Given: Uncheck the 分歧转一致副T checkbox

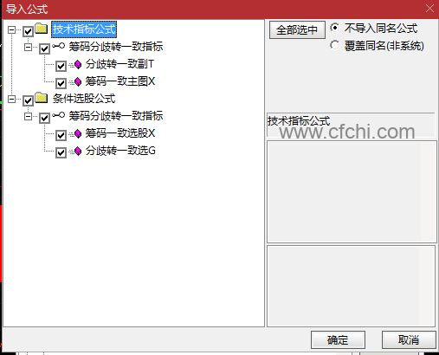Looking at the screenshot, I should [x=61, y=66].
